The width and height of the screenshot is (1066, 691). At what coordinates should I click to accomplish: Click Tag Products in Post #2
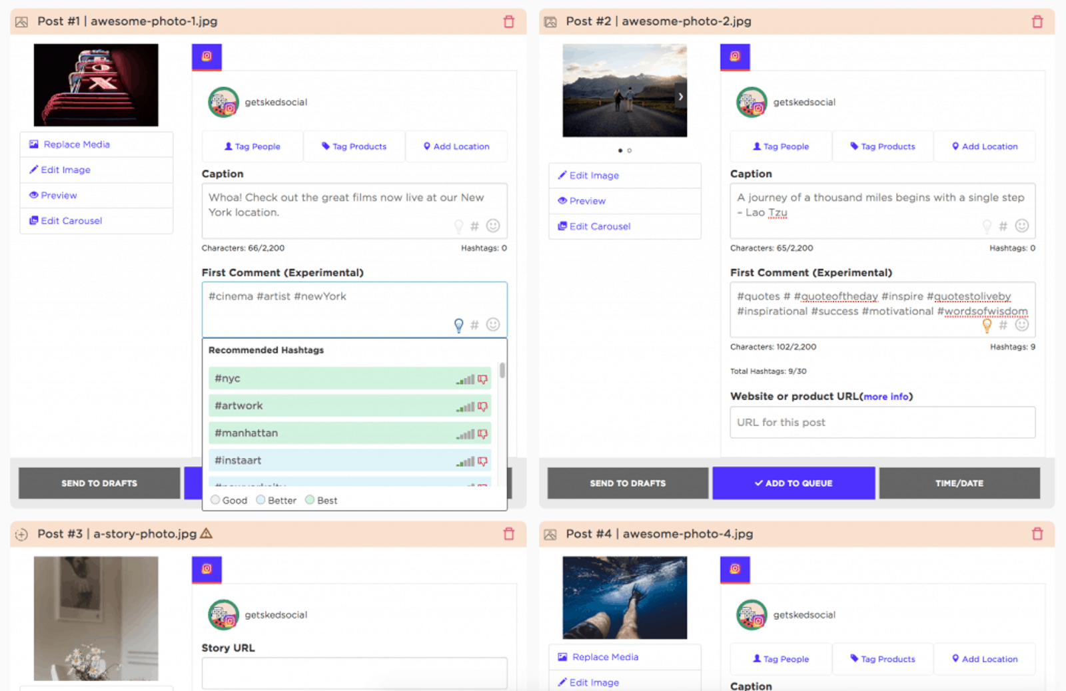click(883, 146)
